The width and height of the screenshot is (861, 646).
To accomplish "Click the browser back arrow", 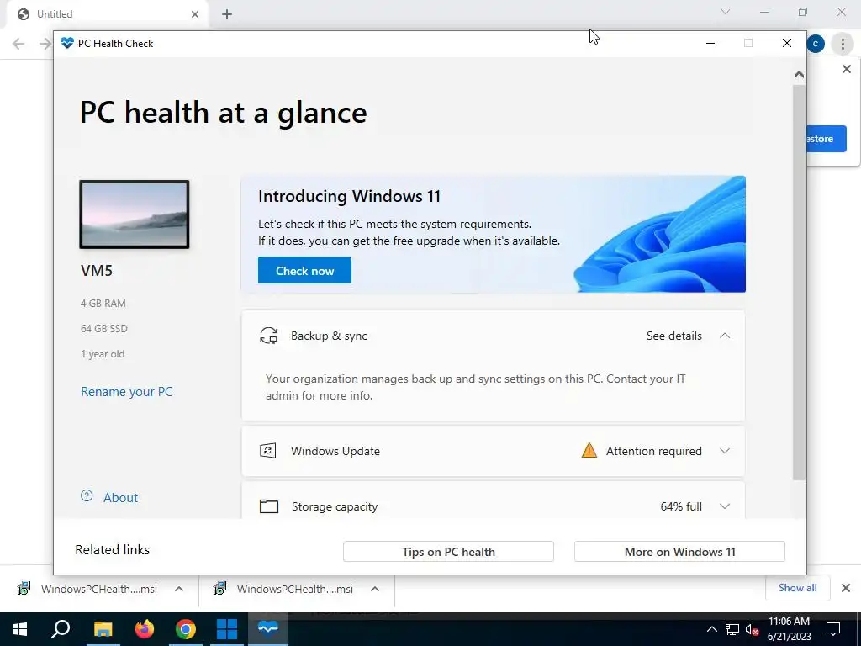I will click(x=18, y=44).
